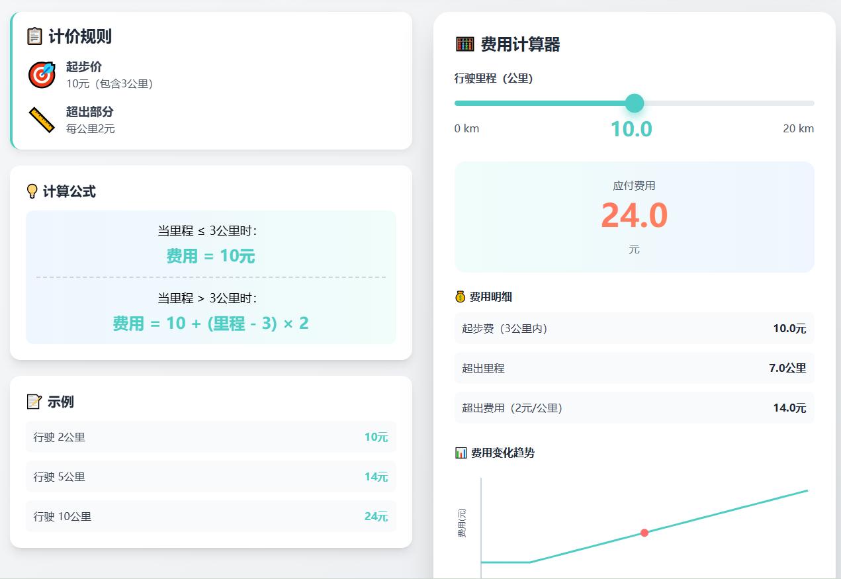Click the 计价规则 heading
841x579 pixels.
(x=80, y=36)
